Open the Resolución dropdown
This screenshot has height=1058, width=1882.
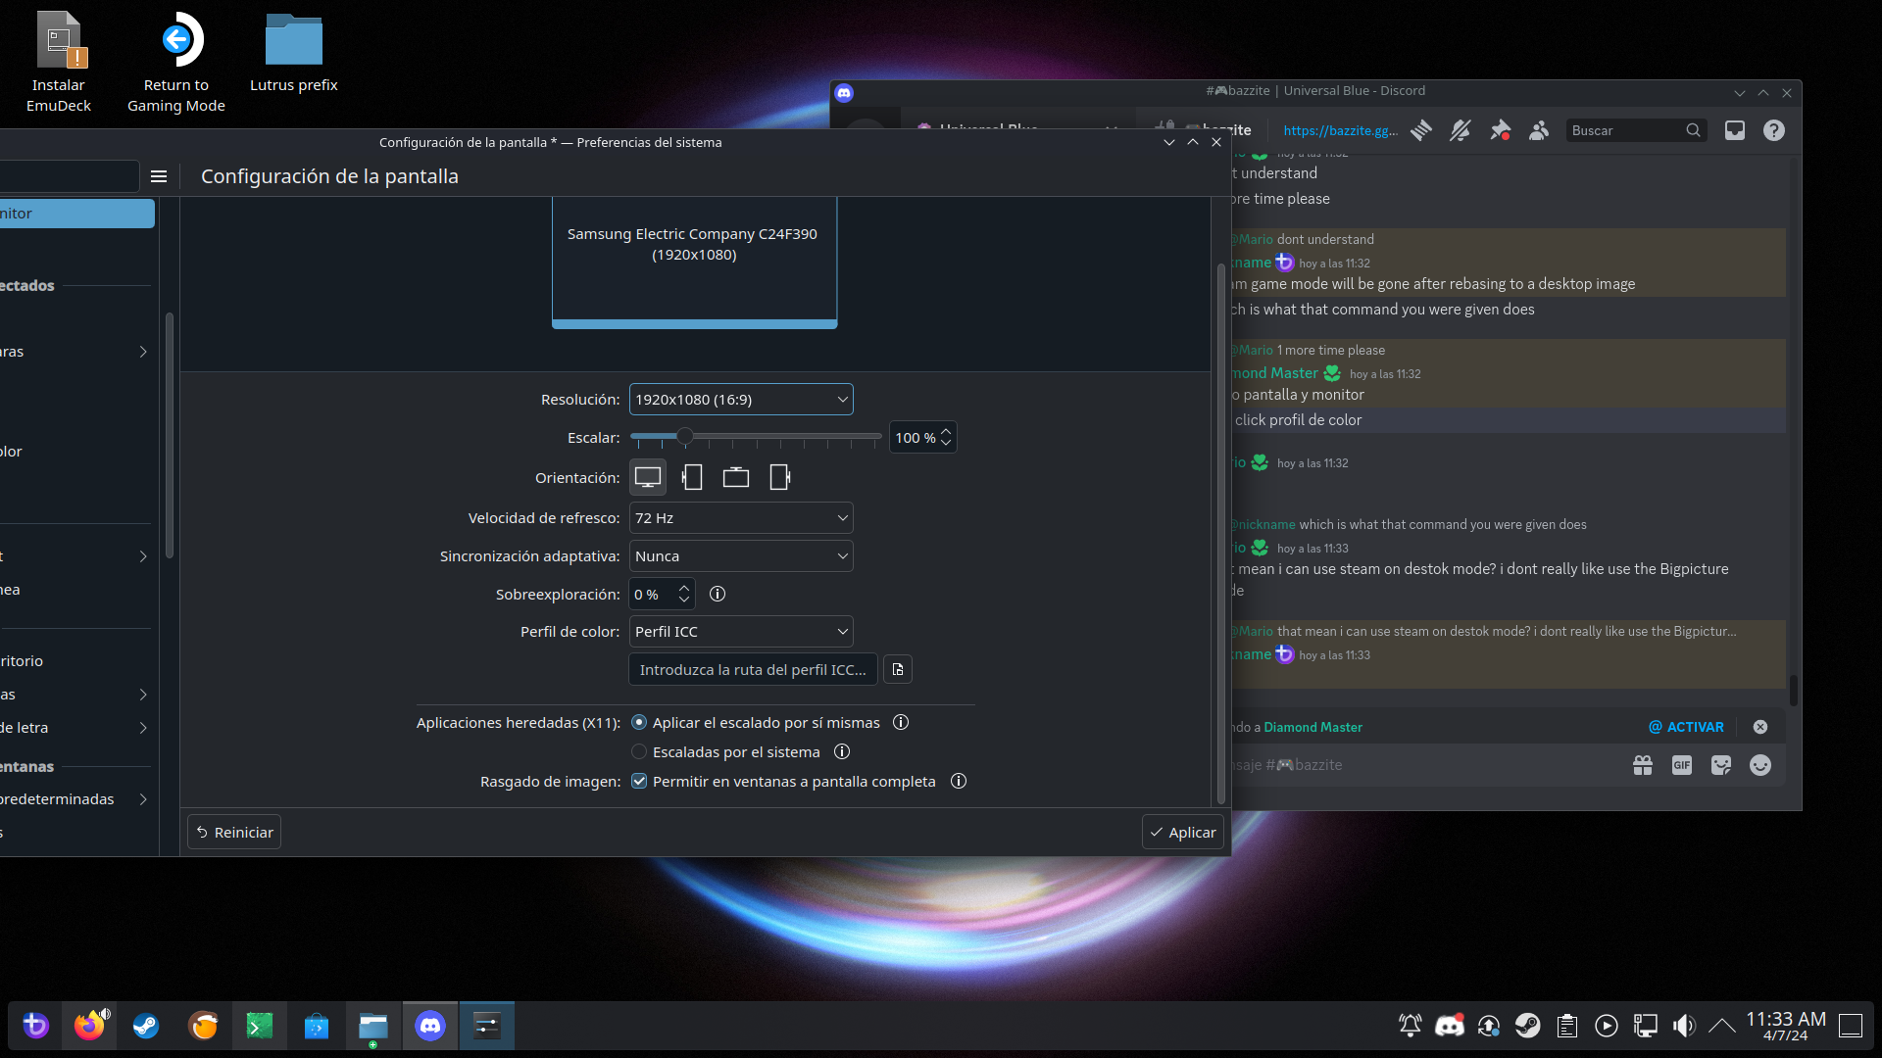pos(741,399)
